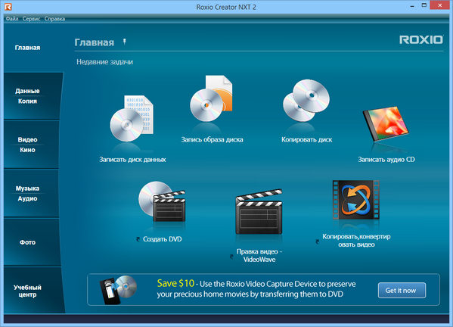Screen dimensions: 453x327
Task: Maximize the Roxio Creator window
Action: point(424,5)
